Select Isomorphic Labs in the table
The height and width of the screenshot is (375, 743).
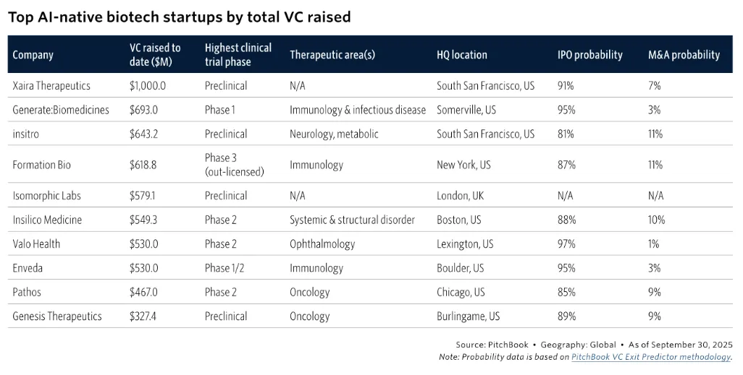coord(47,196)
